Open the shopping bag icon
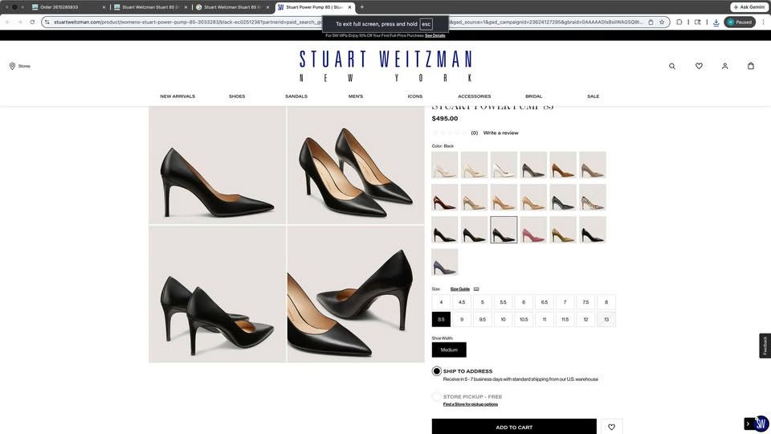The image size is (771, 434). tap(751, 65)
